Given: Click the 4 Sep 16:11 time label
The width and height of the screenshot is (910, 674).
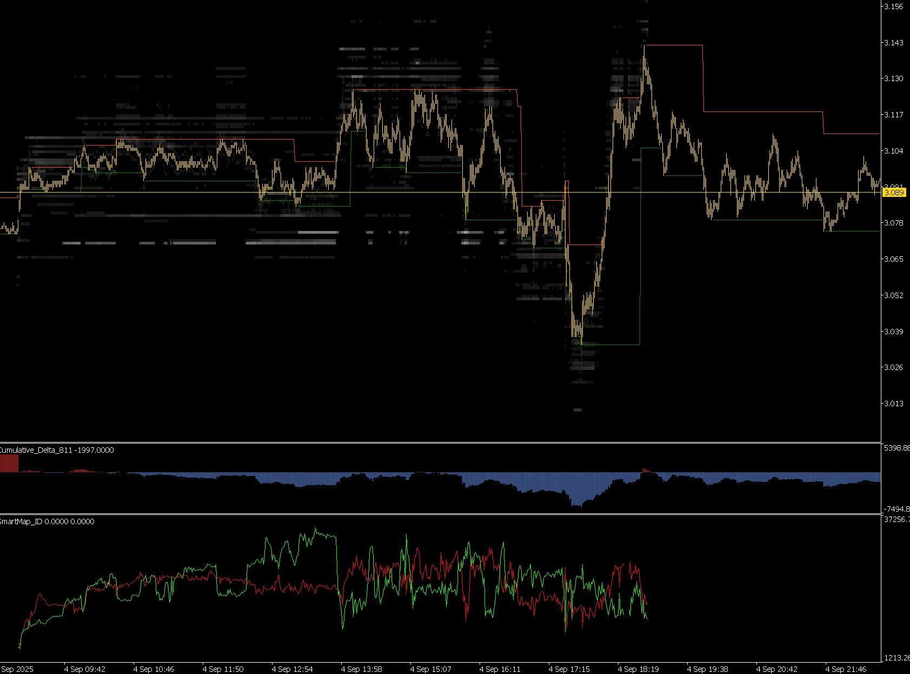Looking at the screenshot, I should coord(500,669).
